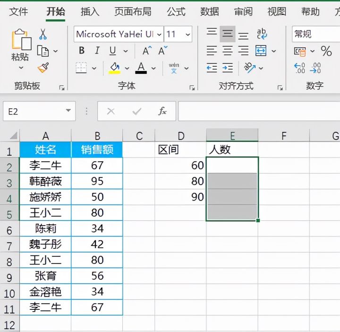Set top vertical alignment
This screenshot has height=332, width=340.
(212, 32)
